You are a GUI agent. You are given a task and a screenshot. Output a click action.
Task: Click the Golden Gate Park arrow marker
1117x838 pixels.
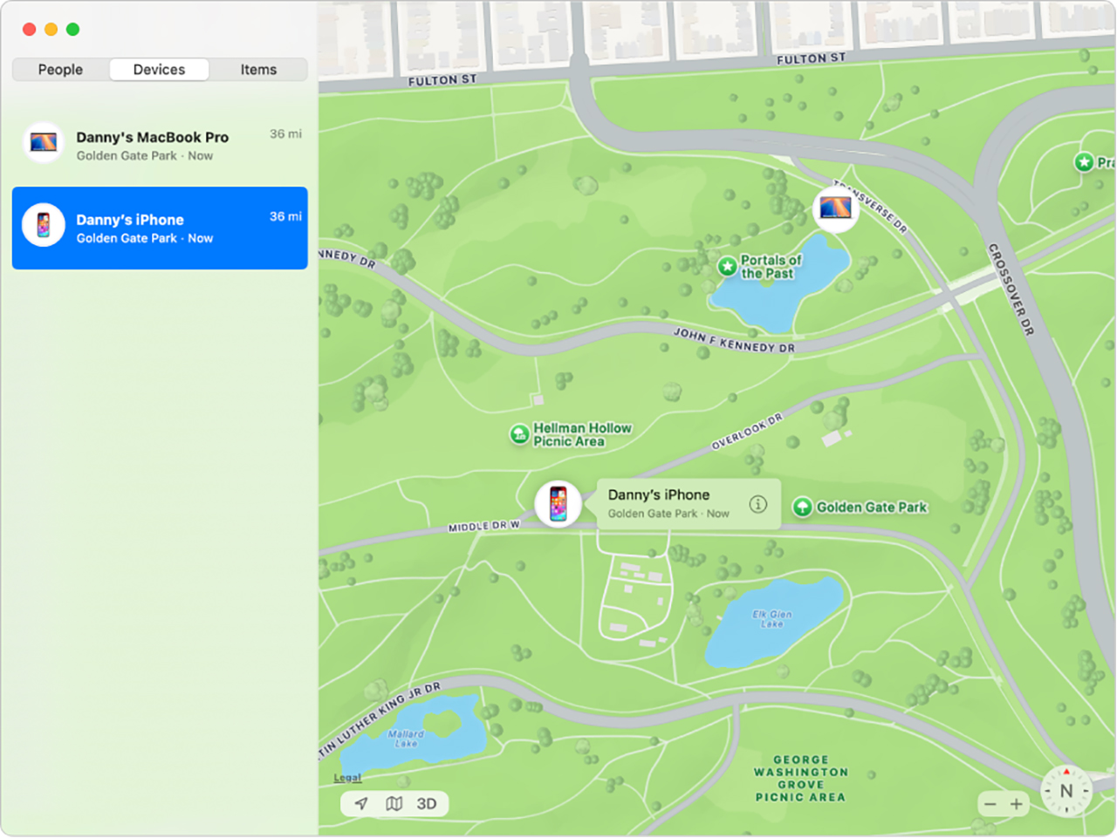click(802, 507)
